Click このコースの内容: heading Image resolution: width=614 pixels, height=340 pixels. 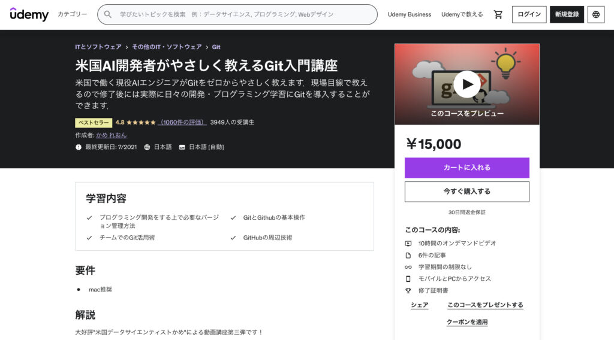click(432, 230)
